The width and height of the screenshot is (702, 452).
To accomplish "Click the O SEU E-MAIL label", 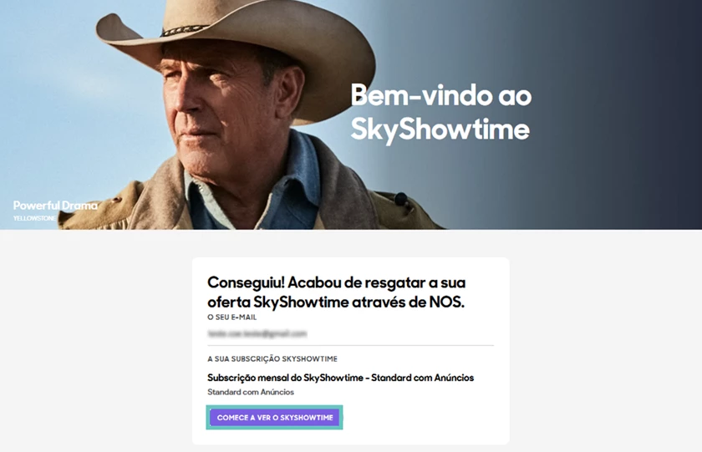I will pos(232,317).
